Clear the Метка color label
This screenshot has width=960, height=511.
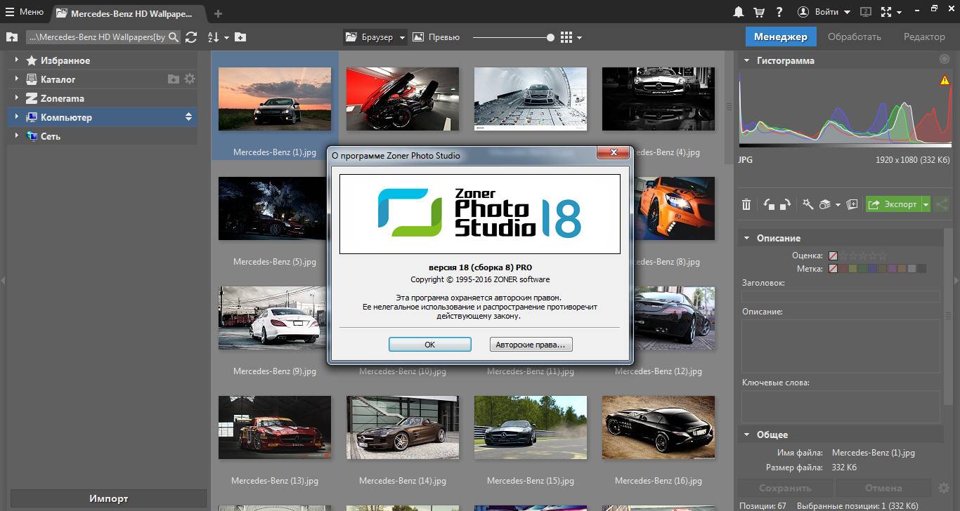(x=833, y=269)
